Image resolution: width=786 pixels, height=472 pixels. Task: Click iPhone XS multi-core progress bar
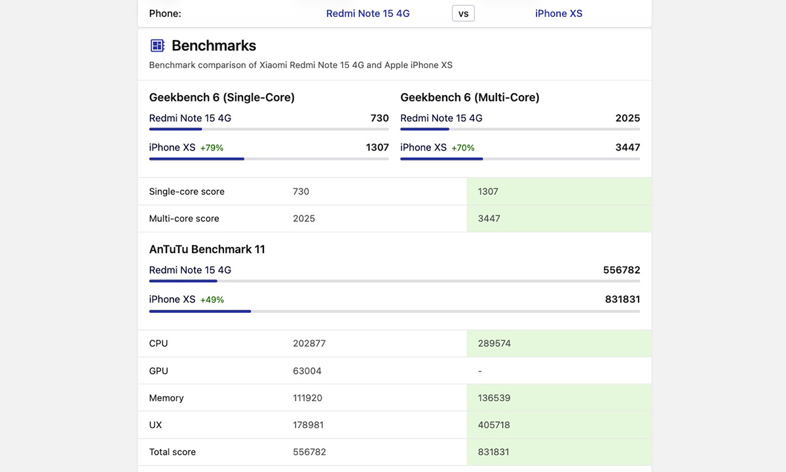[x=520, y=159]
